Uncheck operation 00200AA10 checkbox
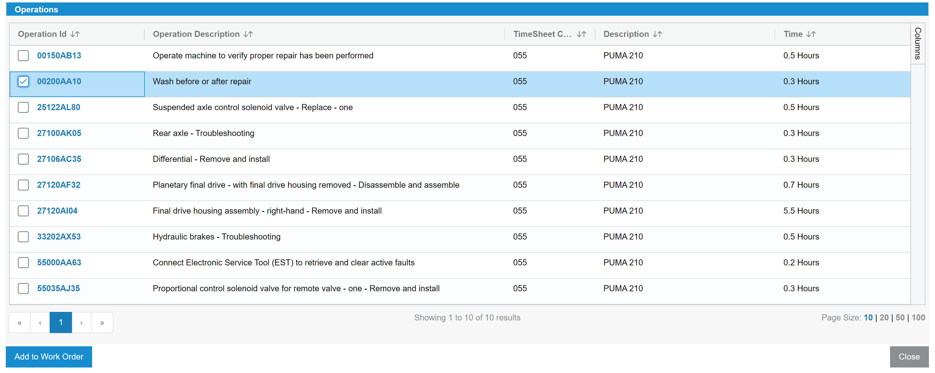This screenshot has width=935, height=373. coord(23,81)
